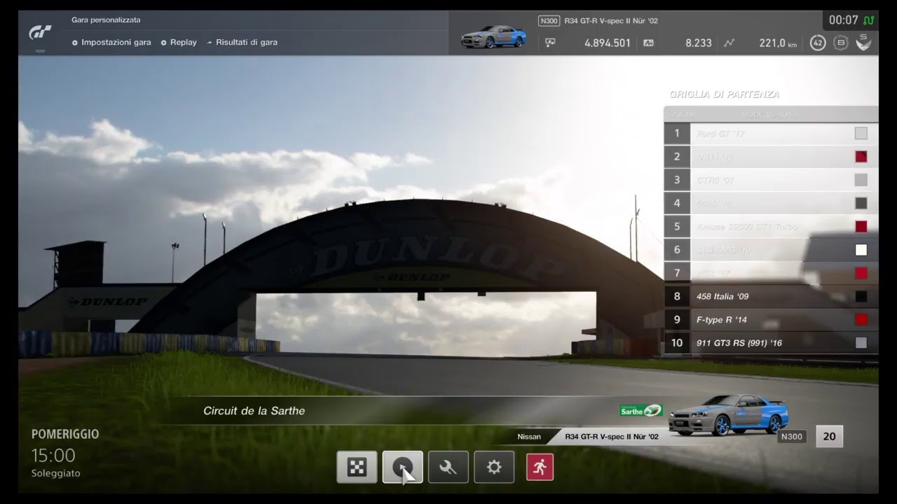Click the 4.894.501 credits value
897x504 pixels.
coord(608,43)
